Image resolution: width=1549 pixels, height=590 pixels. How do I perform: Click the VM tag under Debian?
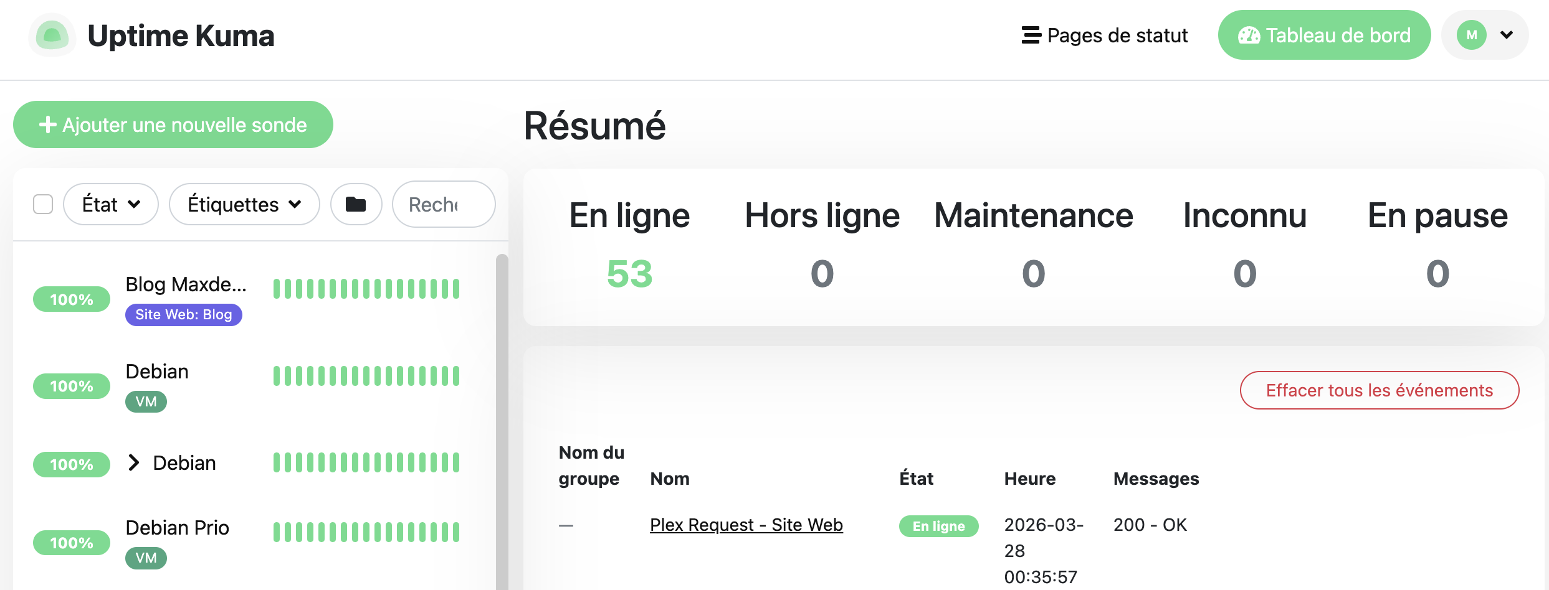click(146, 401)
